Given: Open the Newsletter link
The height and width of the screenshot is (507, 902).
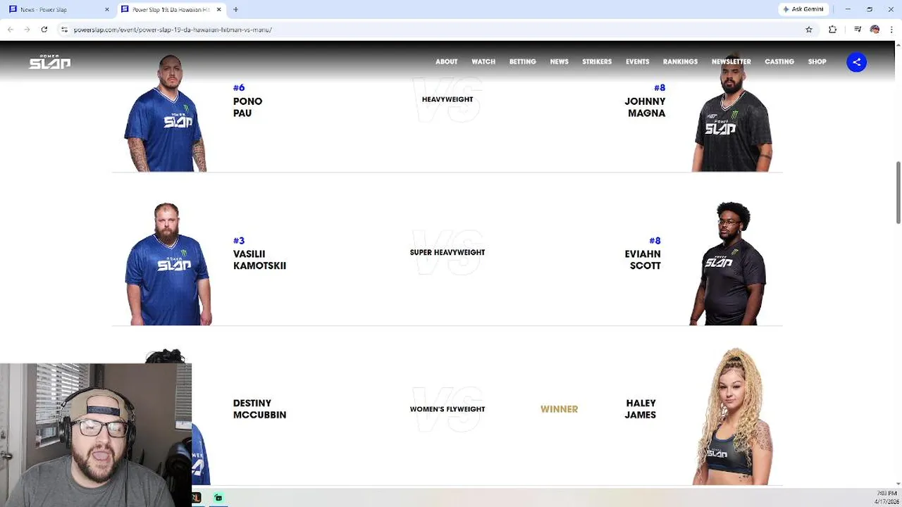Looking at the screenshot, I should click(x=731, y=62).
